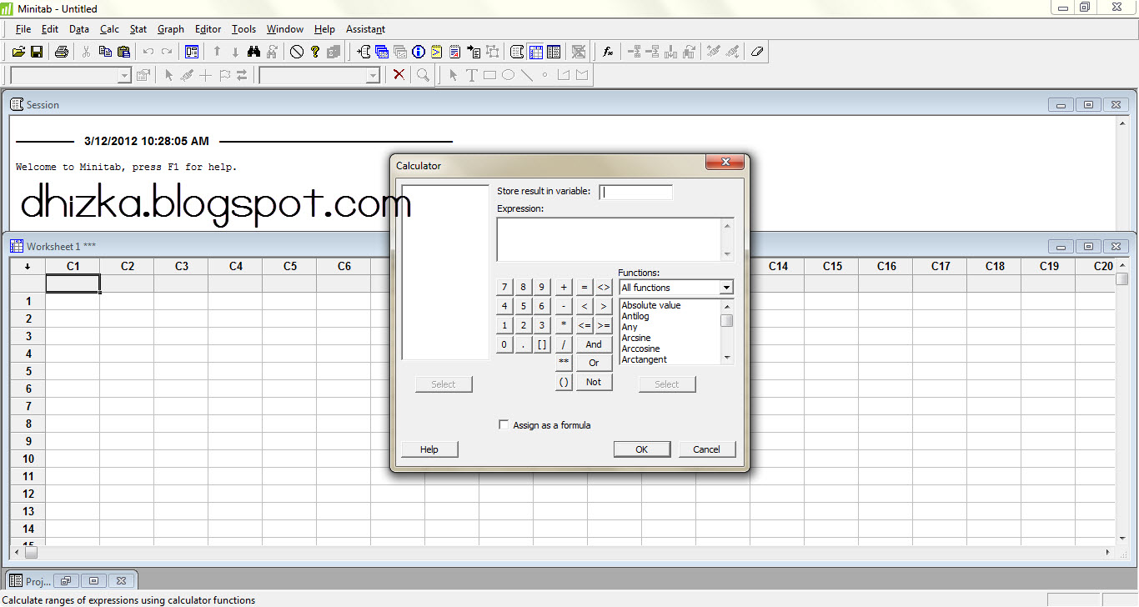Screen dimensions: 1139x607
Task: Paste using the clipboard toolbar icon
Action: pyautogui.click(x=123, y=52)
